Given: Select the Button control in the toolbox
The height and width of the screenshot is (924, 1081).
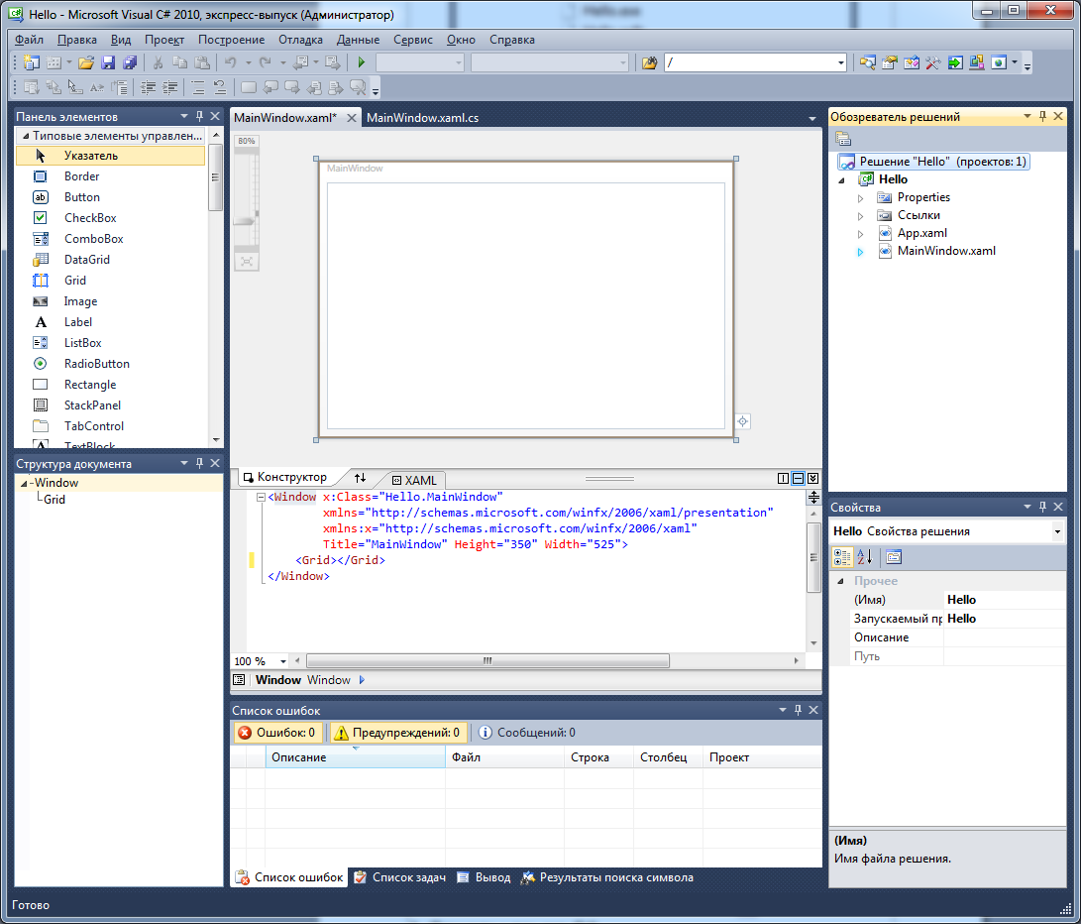Looking at the screenshot, I should 110,197.
